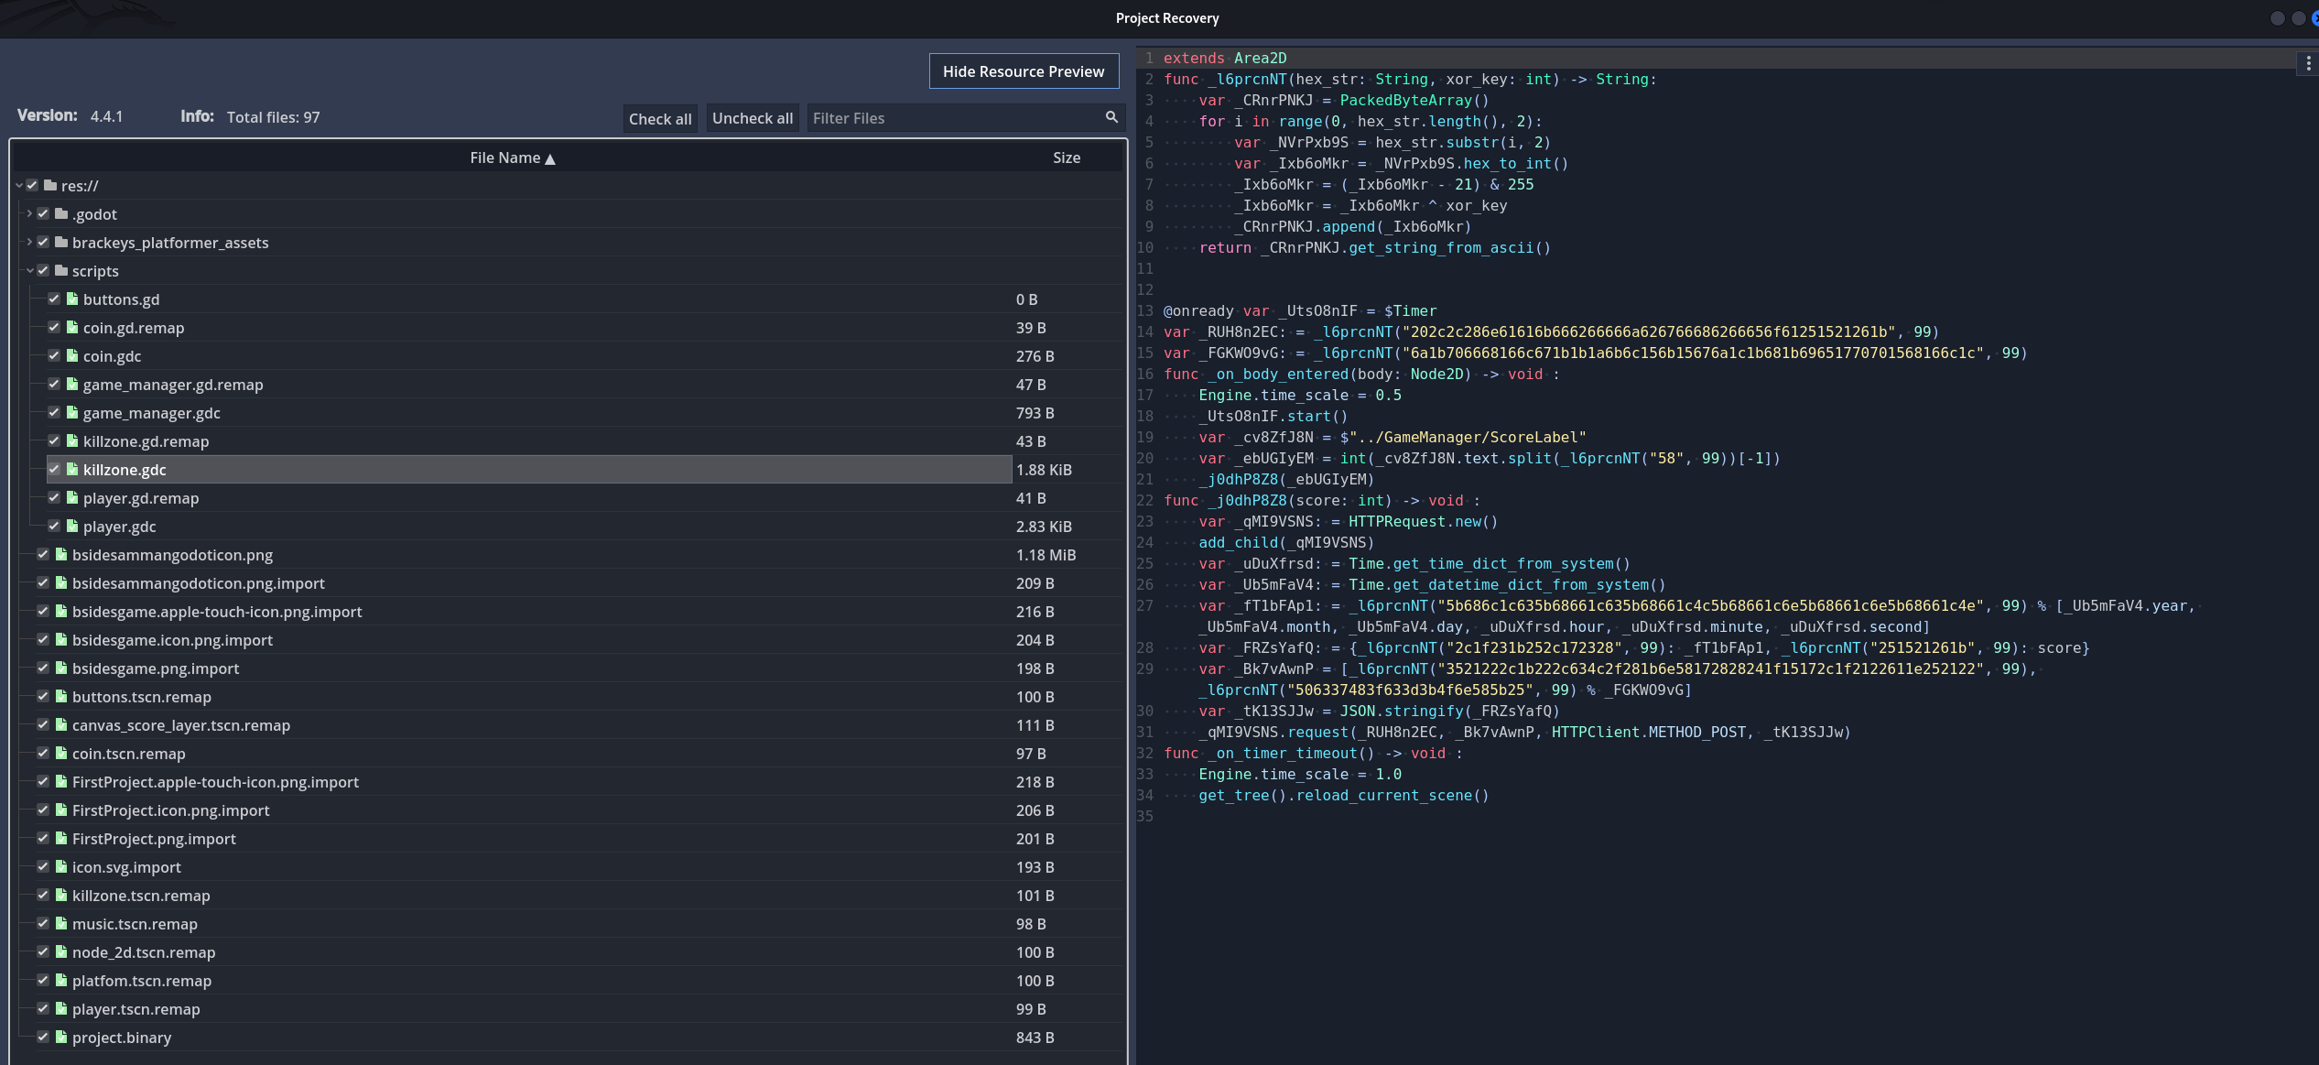Expand the brackeys_platformer_assets folder
This screenshot has height=1065, width=2319.
coord(29,242)
